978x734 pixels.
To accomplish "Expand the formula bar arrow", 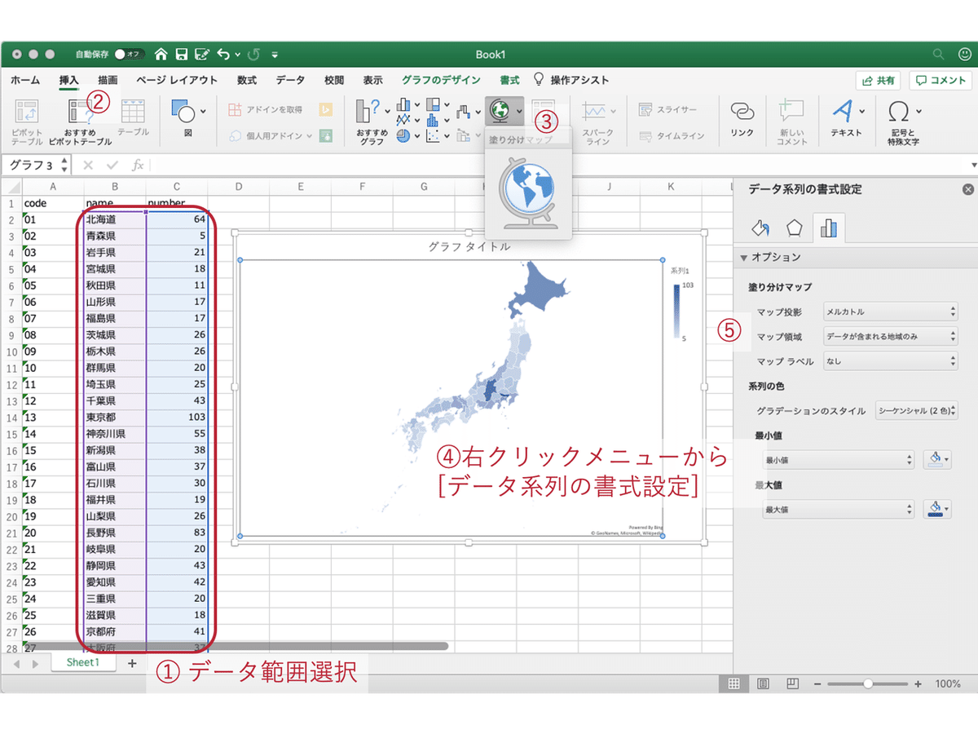I will pos(973,165).
